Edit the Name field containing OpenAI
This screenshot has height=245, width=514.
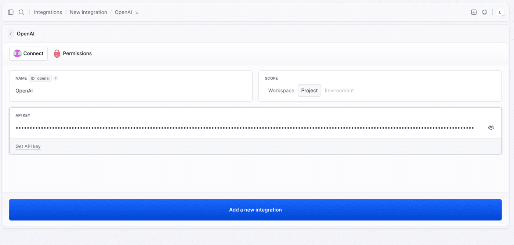(x=131, y=90)
